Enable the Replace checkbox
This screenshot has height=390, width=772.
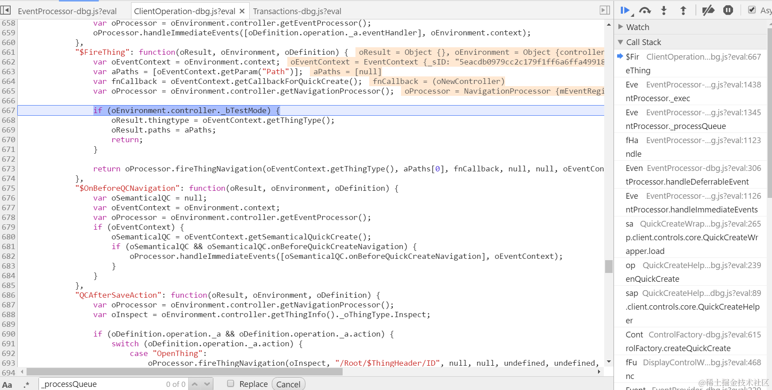tap(231, 383)
